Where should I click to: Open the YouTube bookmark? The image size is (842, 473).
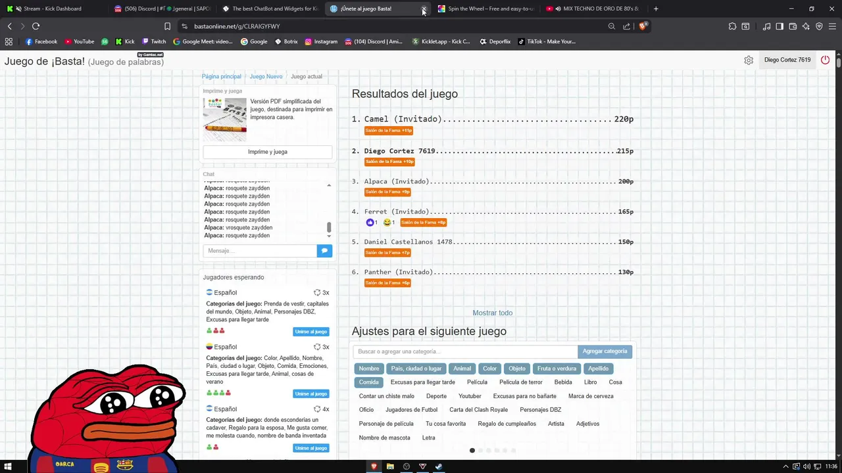click(x=80, y=41)
